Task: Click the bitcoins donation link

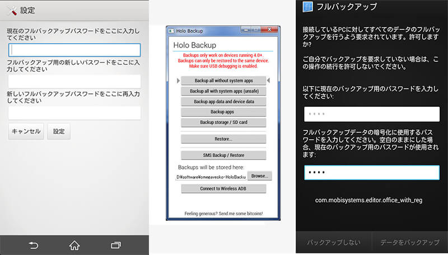Action: point(223,214)
